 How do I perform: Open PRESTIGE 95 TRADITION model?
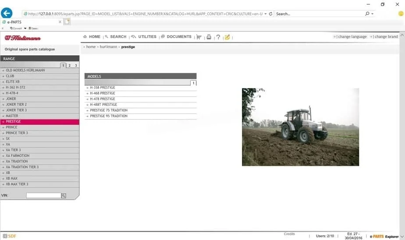pos(141,116)
